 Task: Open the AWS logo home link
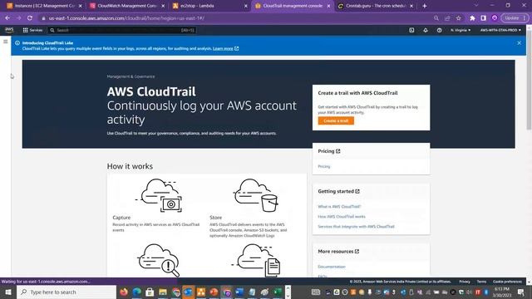pos(9,30)
